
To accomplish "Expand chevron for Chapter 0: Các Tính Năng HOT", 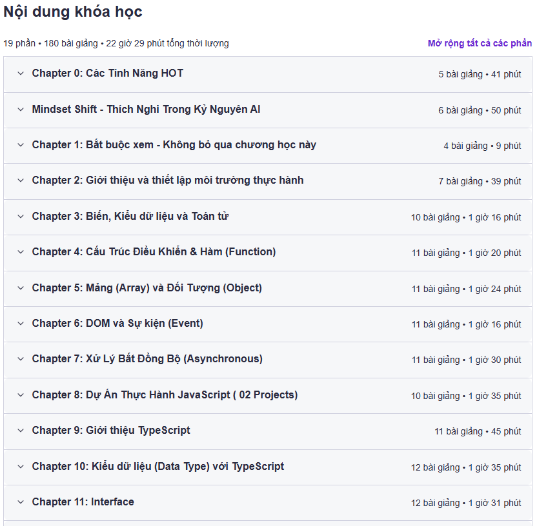I will [21, 73].
